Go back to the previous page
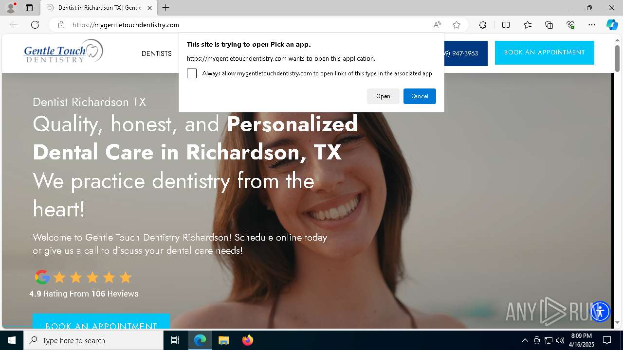 tap(14, 25)
